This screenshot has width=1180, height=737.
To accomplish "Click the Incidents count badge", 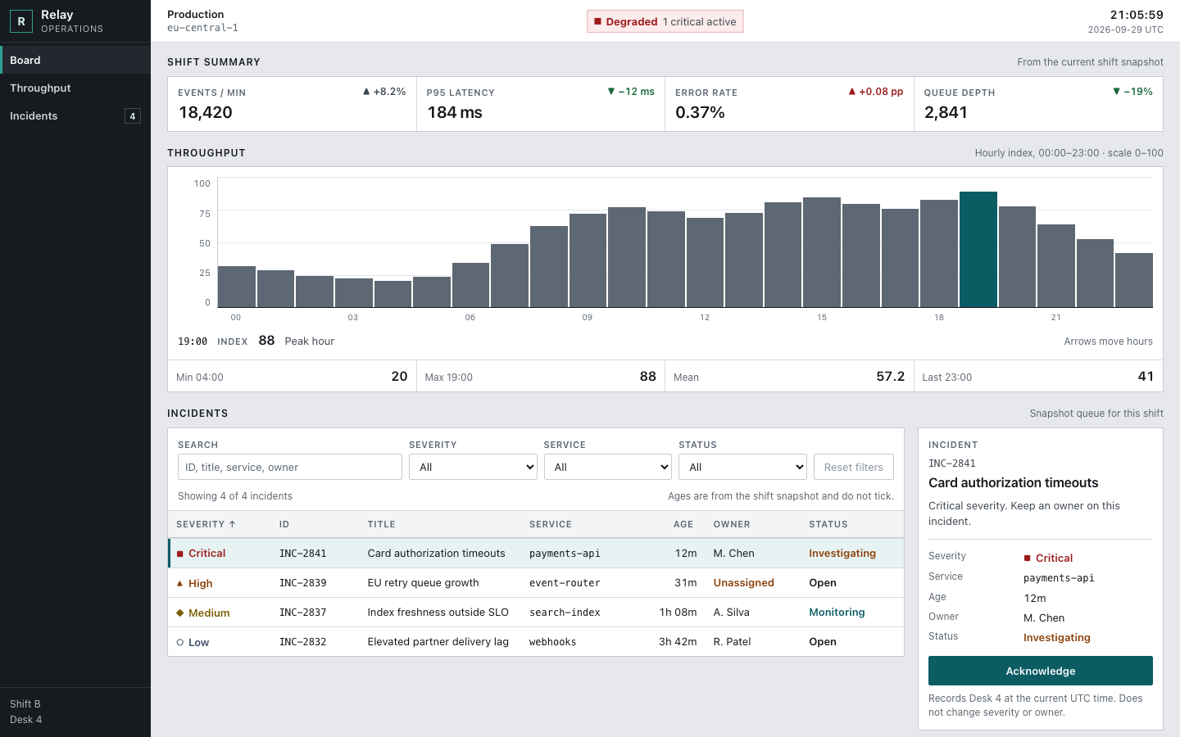I will click(x=133, y=116).
